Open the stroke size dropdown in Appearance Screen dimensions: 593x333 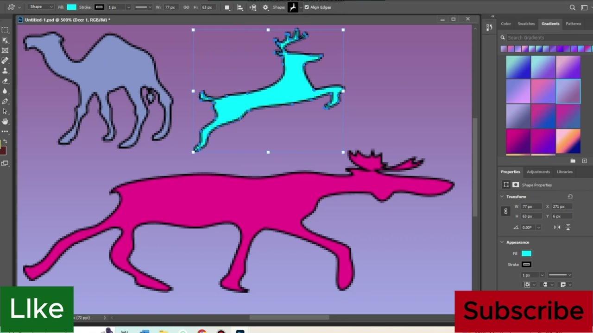click(542, 275)
